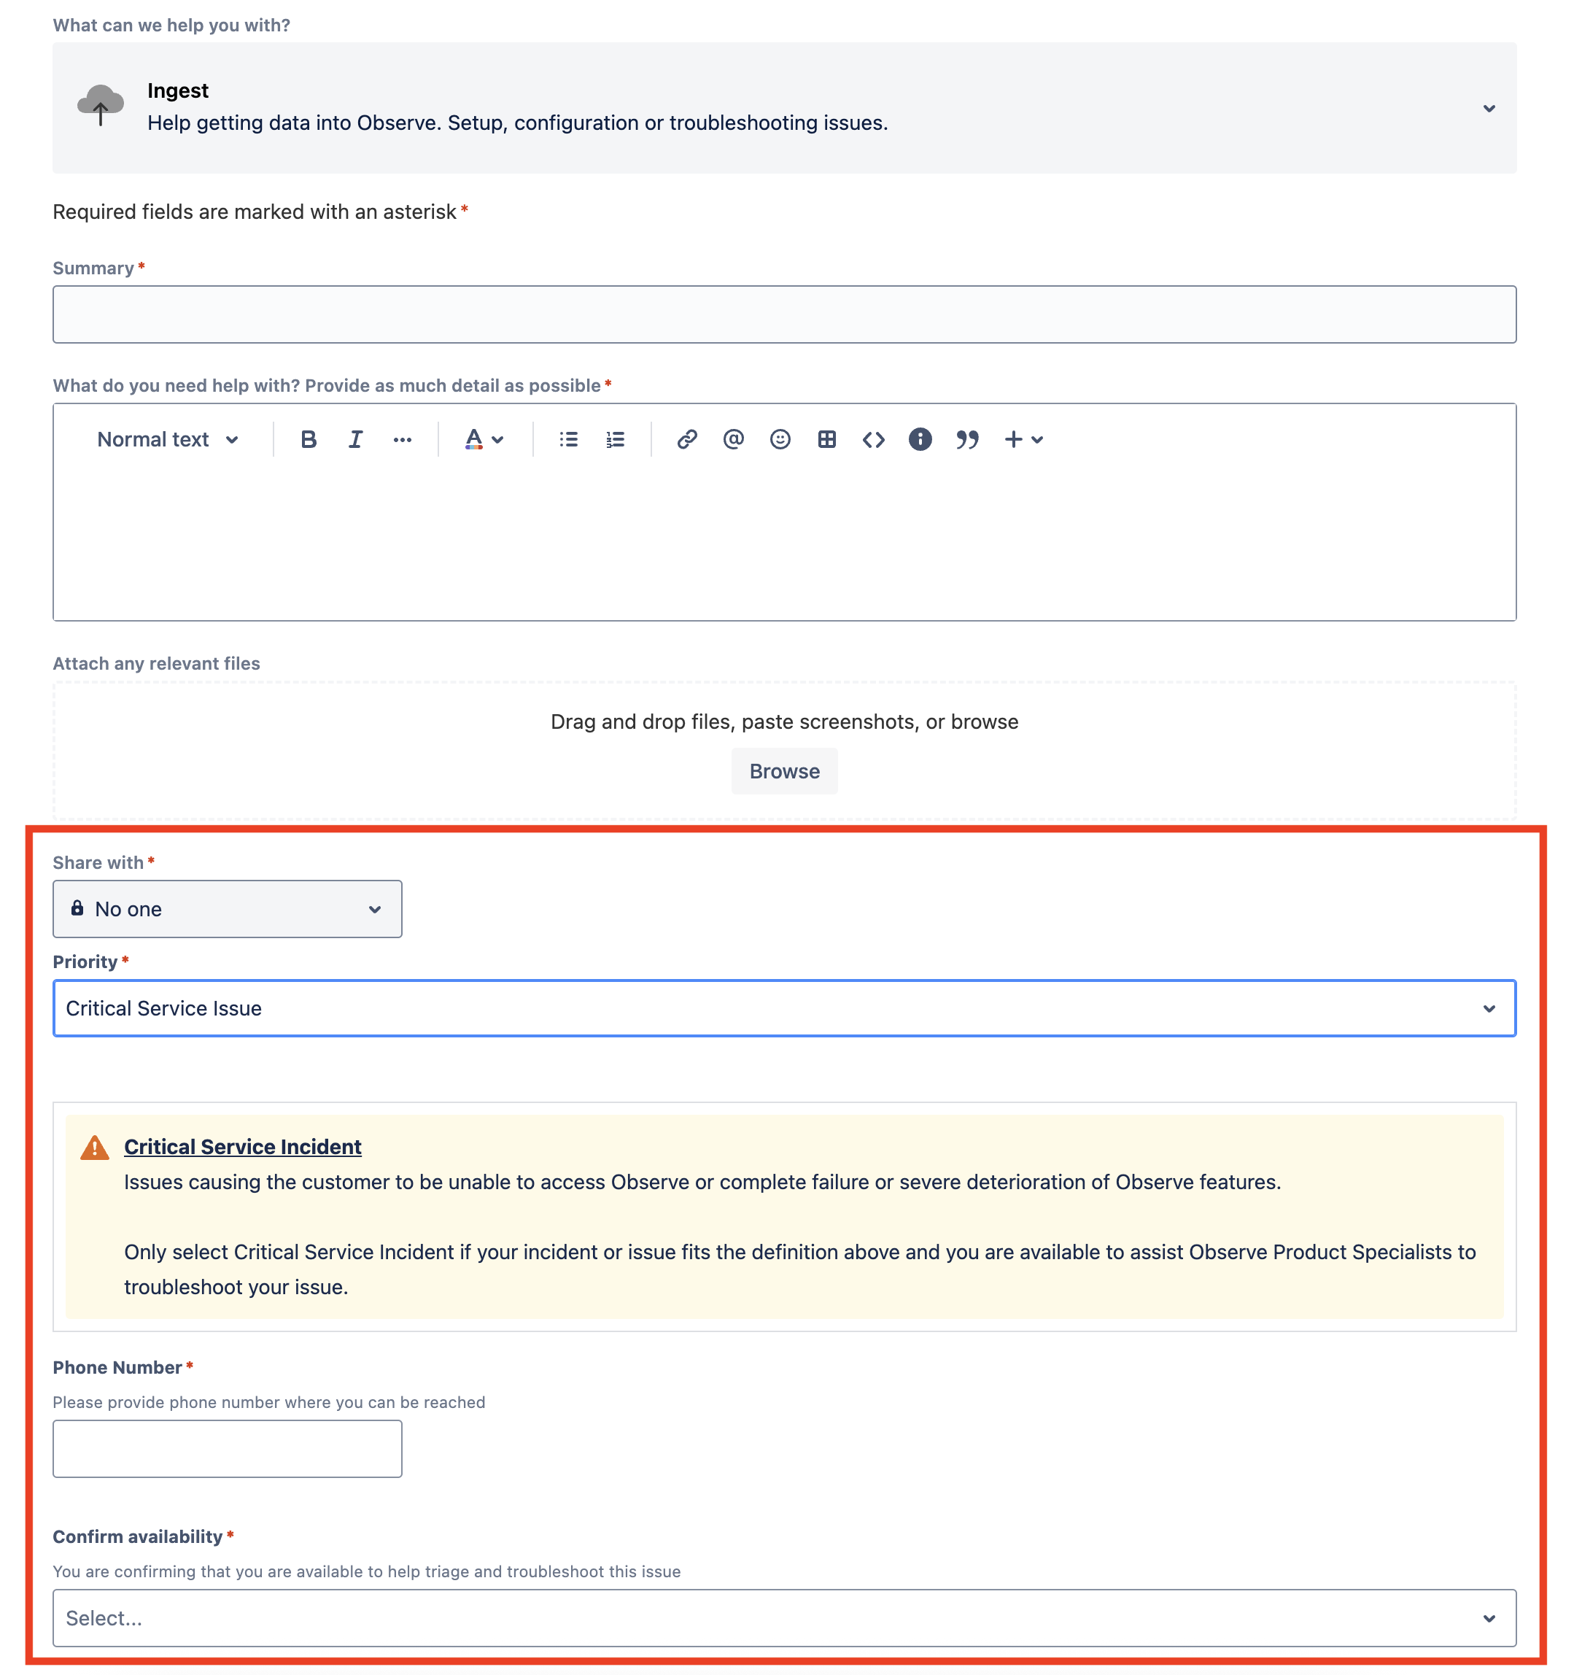The height and width of the screenshot is (1675, 1574).
Task: Insert a bullet list
Action: click(568, 440)
